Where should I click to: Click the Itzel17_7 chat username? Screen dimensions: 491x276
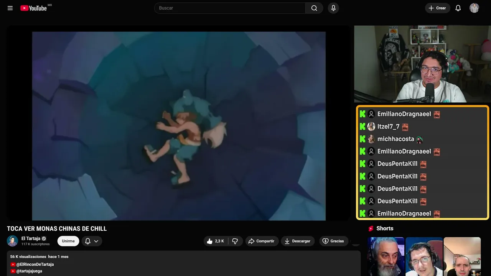[x=388, y=127]
